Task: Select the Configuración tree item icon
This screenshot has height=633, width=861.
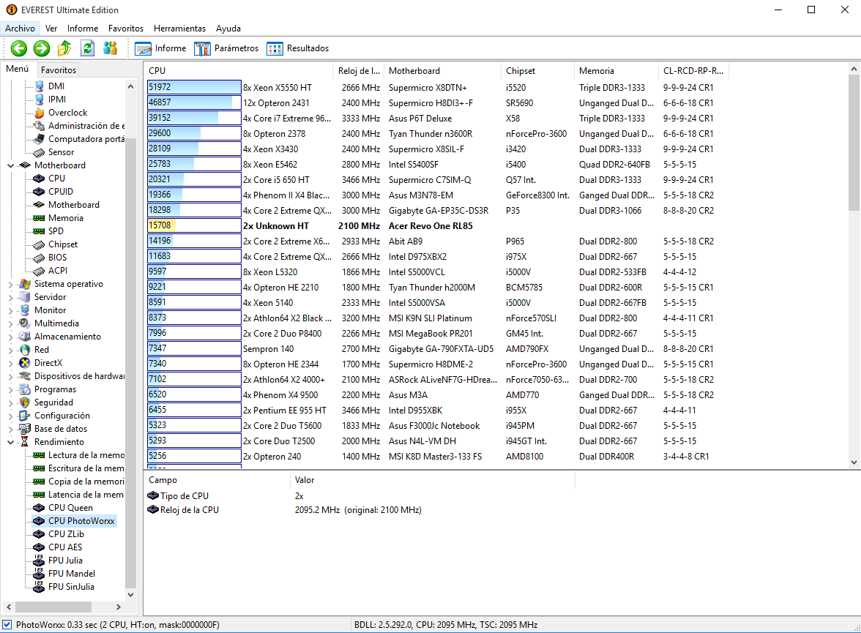Action: point(25,416)
